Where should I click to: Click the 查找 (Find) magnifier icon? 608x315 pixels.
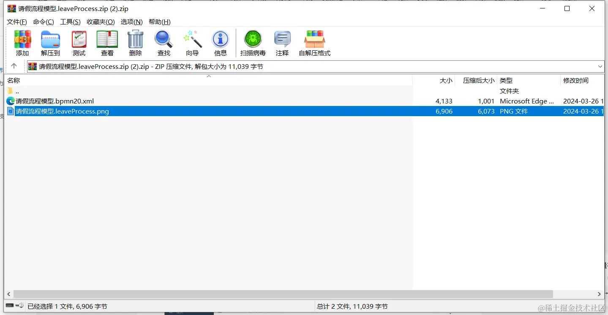pyautogui.click(x=164, y=39)
